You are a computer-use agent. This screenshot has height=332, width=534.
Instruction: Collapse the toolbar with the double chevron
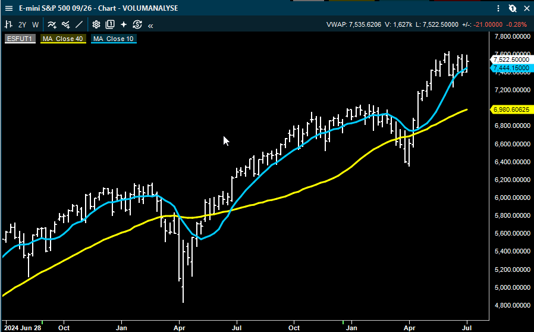point(150,26)
